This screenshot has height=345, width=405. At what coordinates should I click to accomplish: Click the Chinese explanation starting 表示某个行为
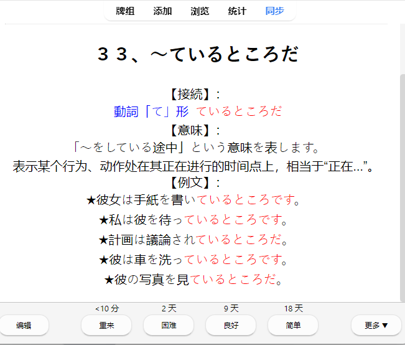coord(193,166)
